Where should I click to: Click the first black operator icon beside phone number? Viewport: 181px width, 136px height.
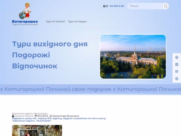tap(104, 6)
